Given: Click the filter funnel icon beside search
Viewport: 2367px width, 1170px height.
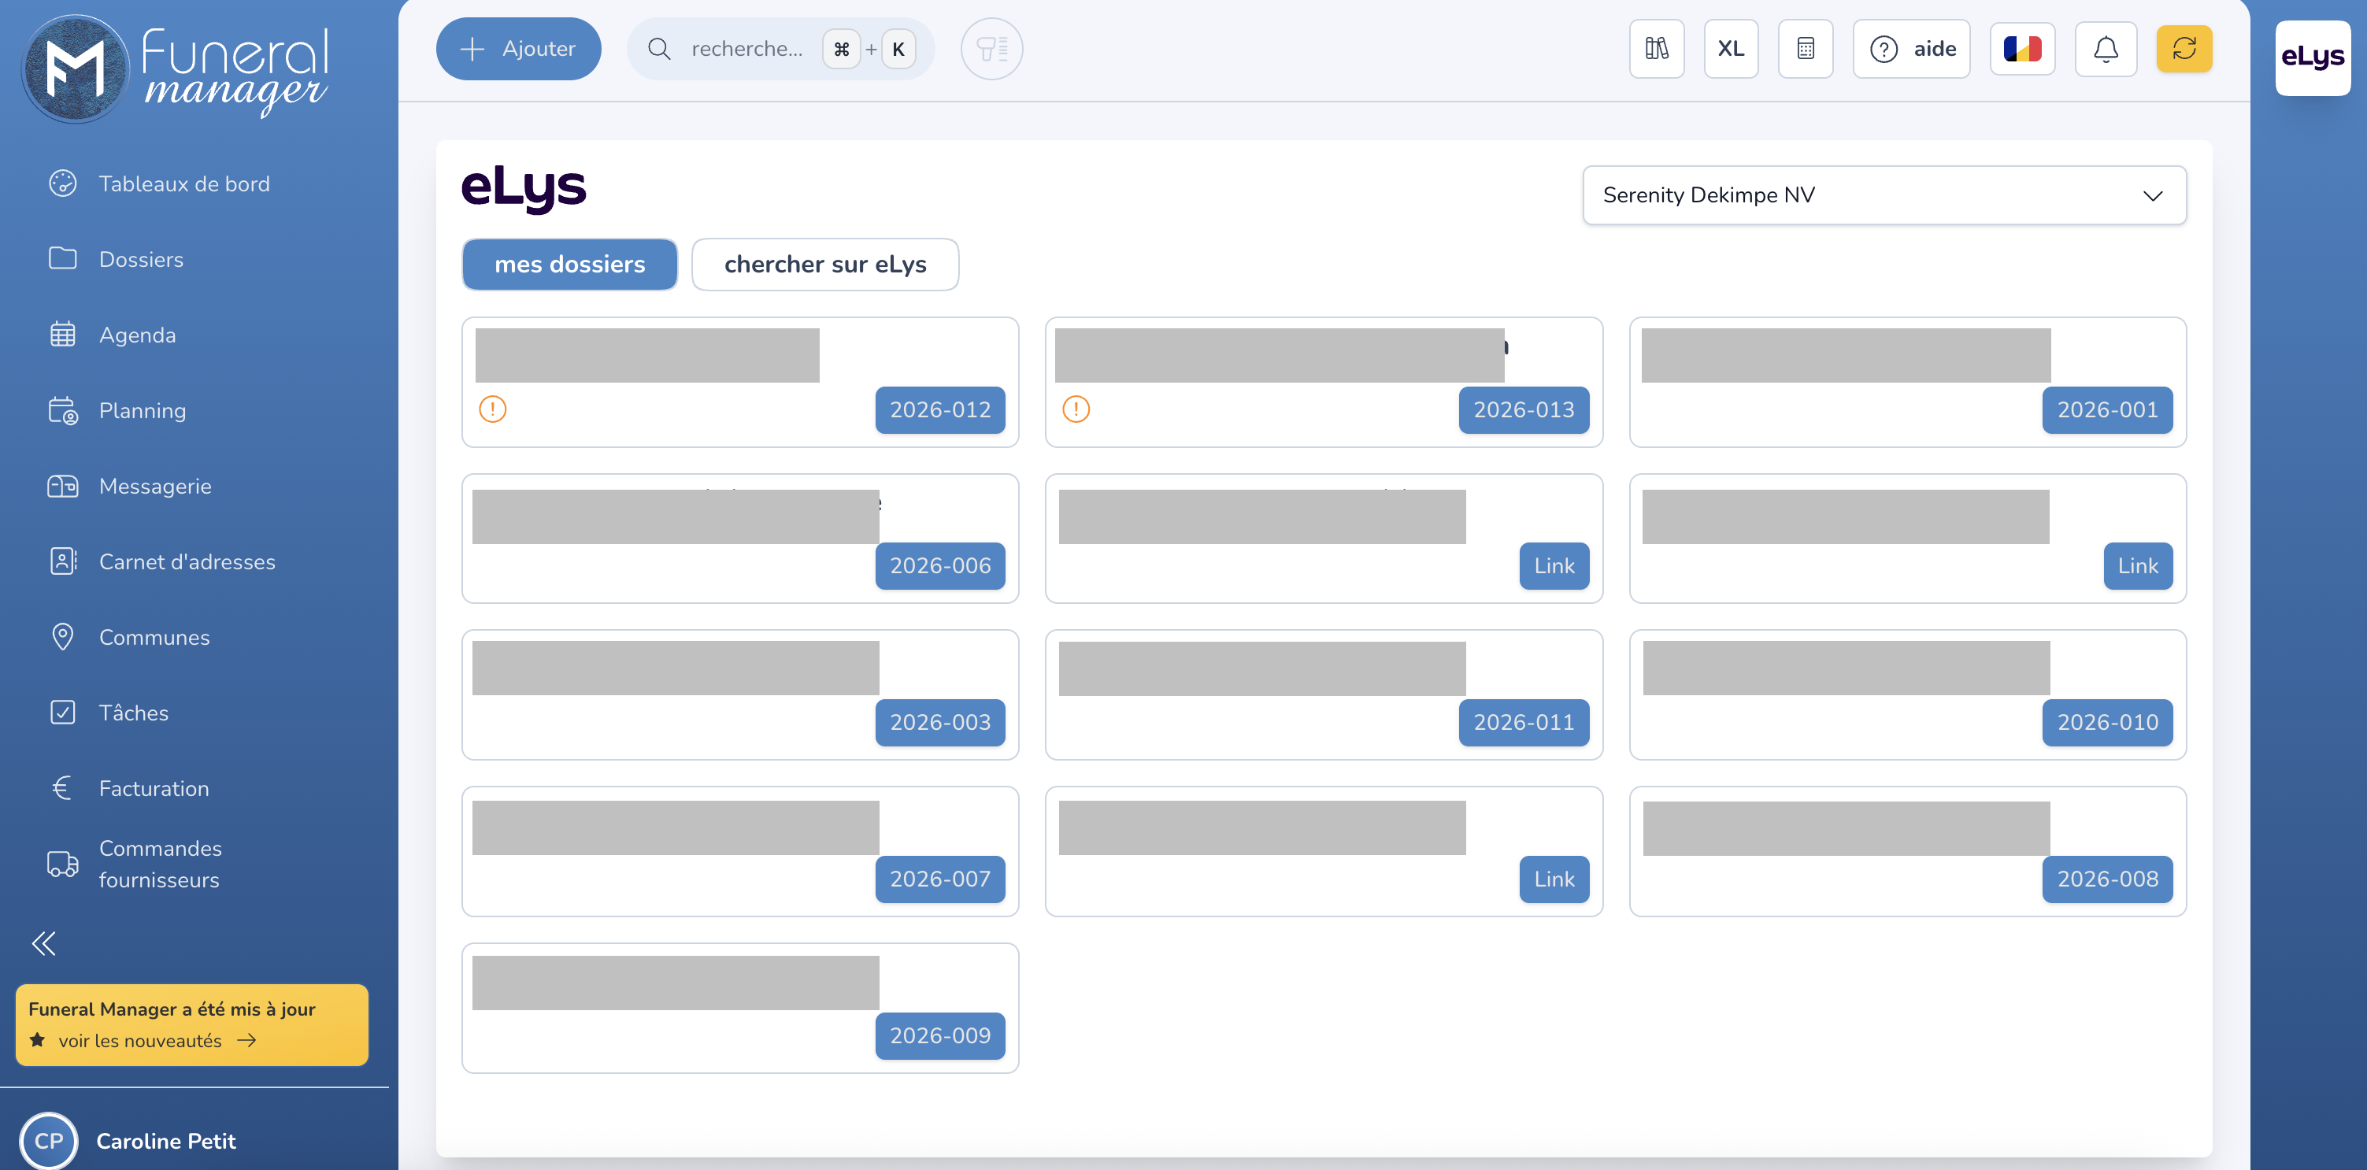Looking at the screenshot, I should click(x=991, y=49).
